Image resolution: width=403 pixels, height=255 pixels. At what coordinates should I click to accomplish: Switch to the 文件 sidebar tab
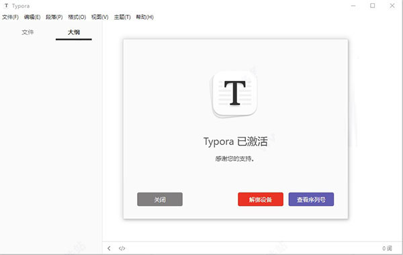(x=28, y=32)
